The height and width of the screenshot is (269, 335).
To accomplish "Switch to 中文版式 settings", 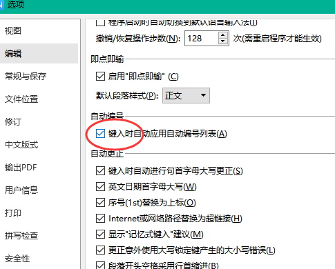I will [21, 144].
